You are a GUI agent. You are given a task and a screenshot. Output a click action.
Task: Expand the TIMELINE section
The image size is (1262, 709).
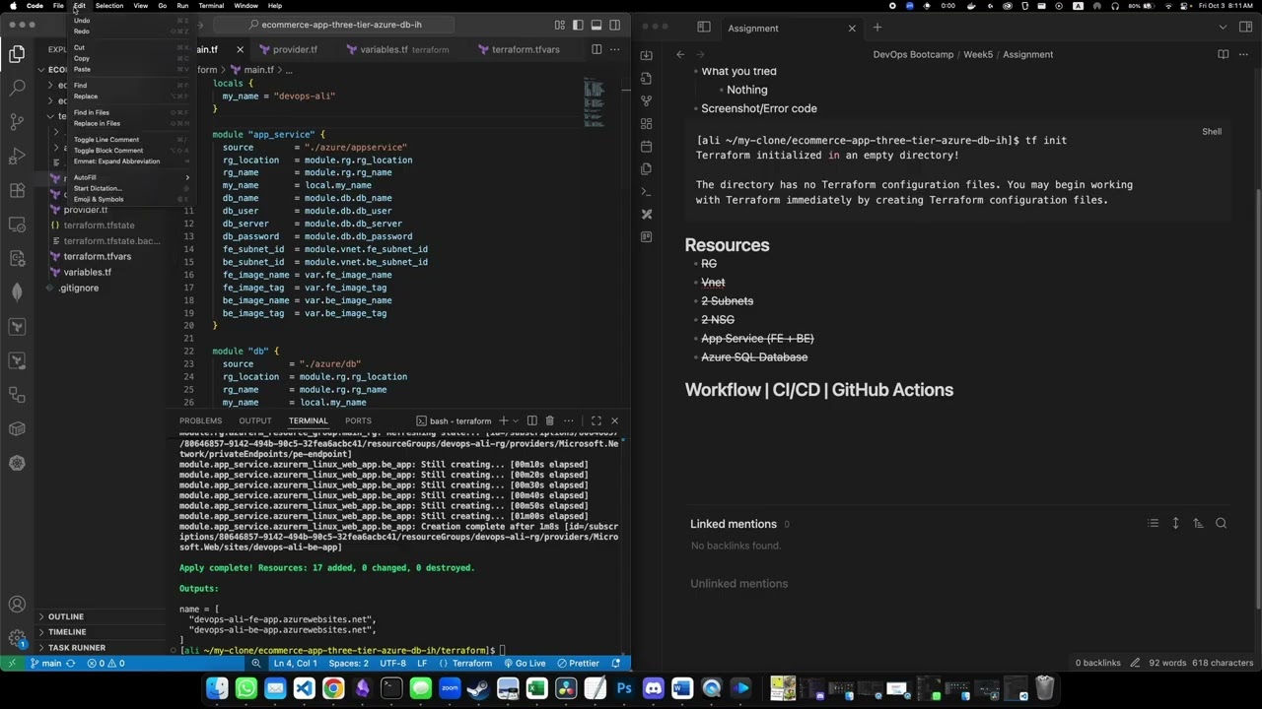66,632
